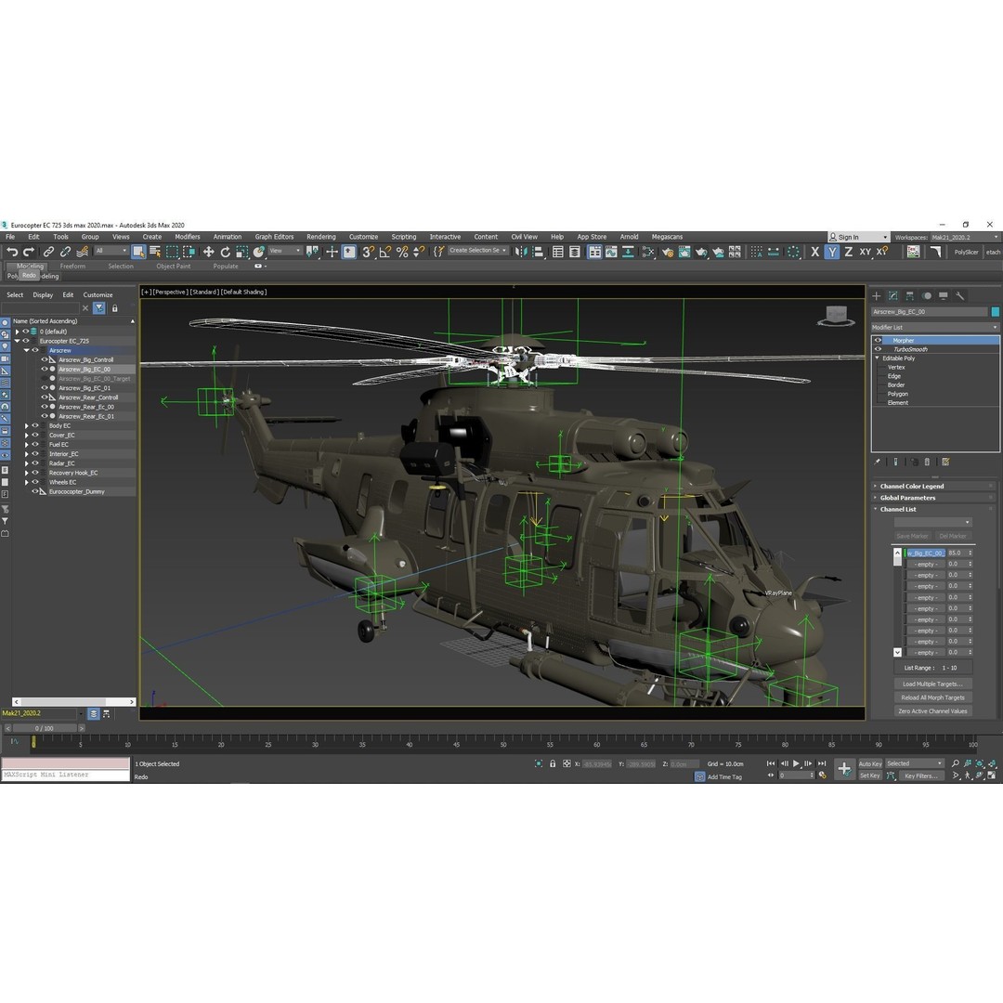Collapse the Airscrew group
Image resolution: width=1003 pixels, height=1003 pixels.
[x=27, y=350]
